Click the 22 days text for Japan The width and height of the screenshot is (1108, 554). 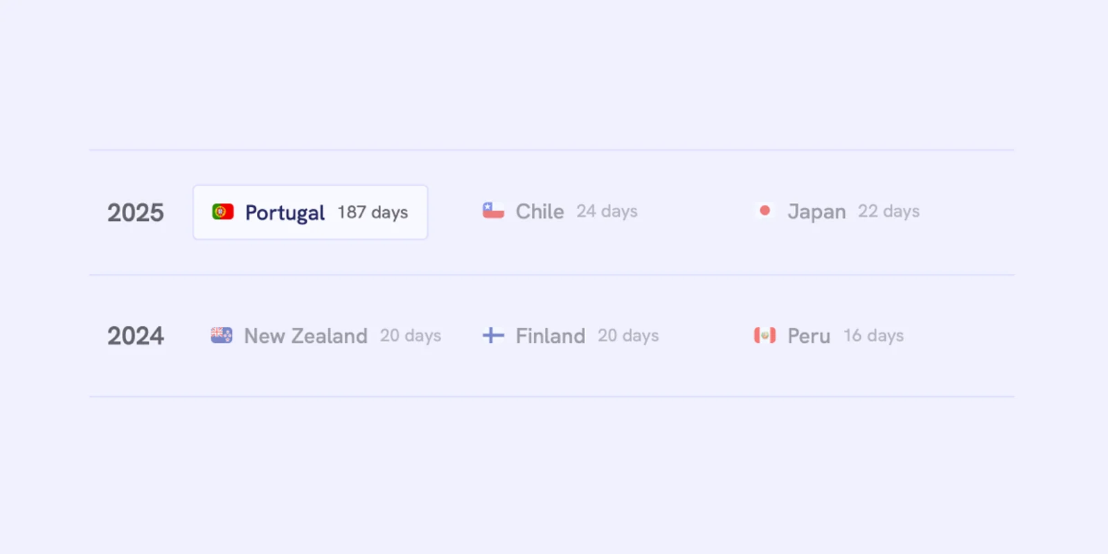pyautogui.click(x=888, y=211)
